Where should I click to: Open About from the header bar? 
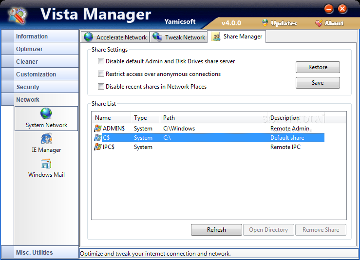[329, 23]
